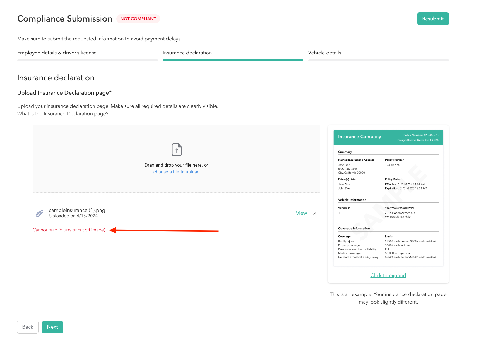Click the NOT COMPLIANT status badge
Image resolution: width=479 pixels, height=344 pixels.
point(138,19)
